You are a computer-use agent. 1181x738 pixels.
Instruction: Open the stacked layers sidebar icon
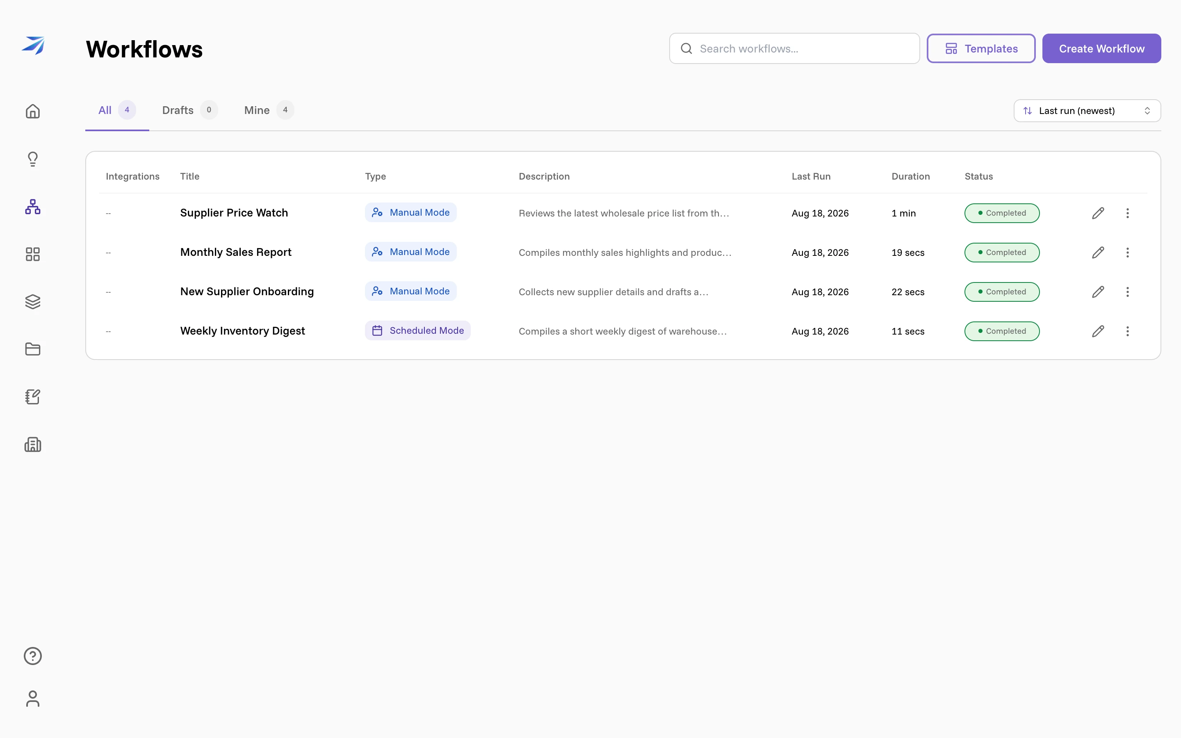click(33, 302)
